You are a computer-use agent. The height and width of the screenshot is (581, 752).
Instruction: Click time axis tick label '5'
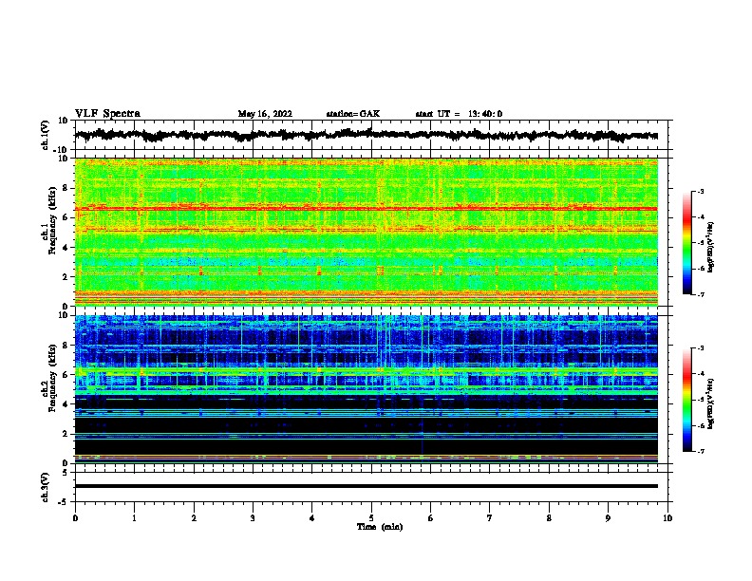pyautogui.click(x=371, y=518)
